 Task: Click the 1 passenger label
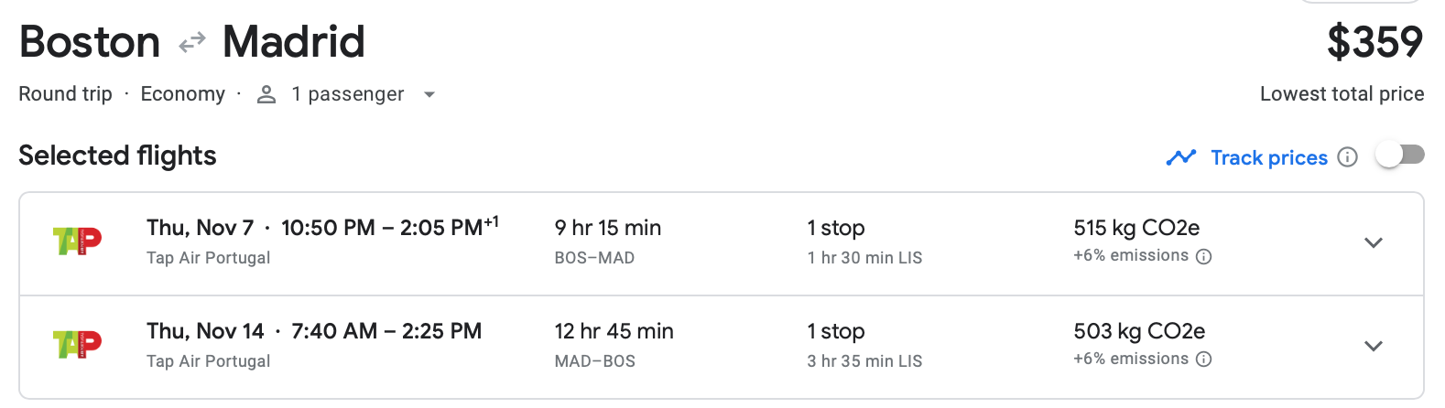point(347,94)
